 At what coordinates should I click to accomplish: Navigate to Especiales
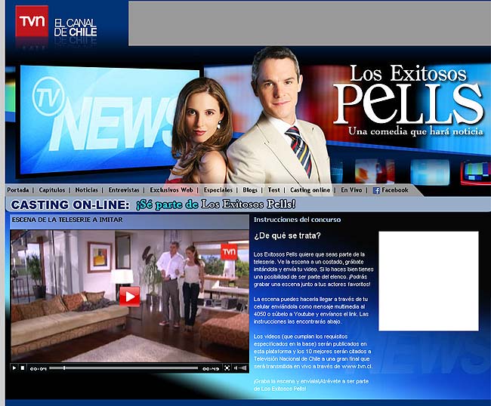point(218,190)
